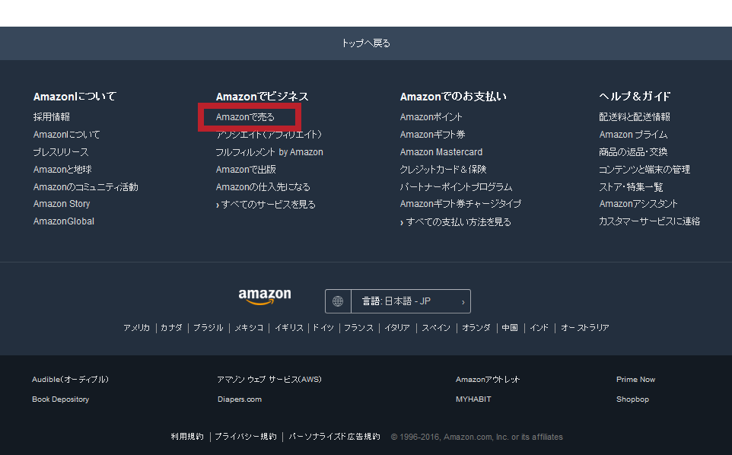The image size is (732, 455).
Task: Open Audible(オーディブル) link
Action: (70, 380)
